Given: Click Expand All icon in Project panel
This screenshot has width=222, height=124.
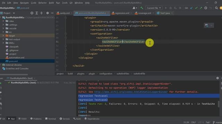Looking at the screenshot, I should (x=37, y=13).
